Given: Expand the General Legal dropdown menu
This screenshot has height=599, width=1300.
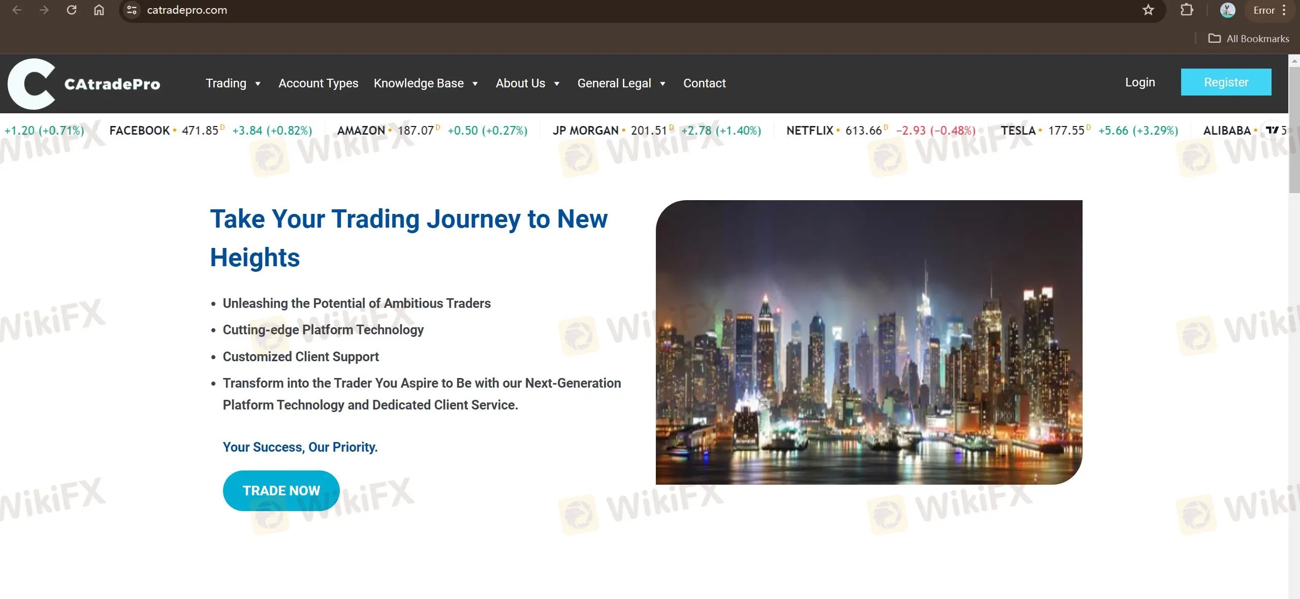Looking at the screenshot, I should coord(620,82).
